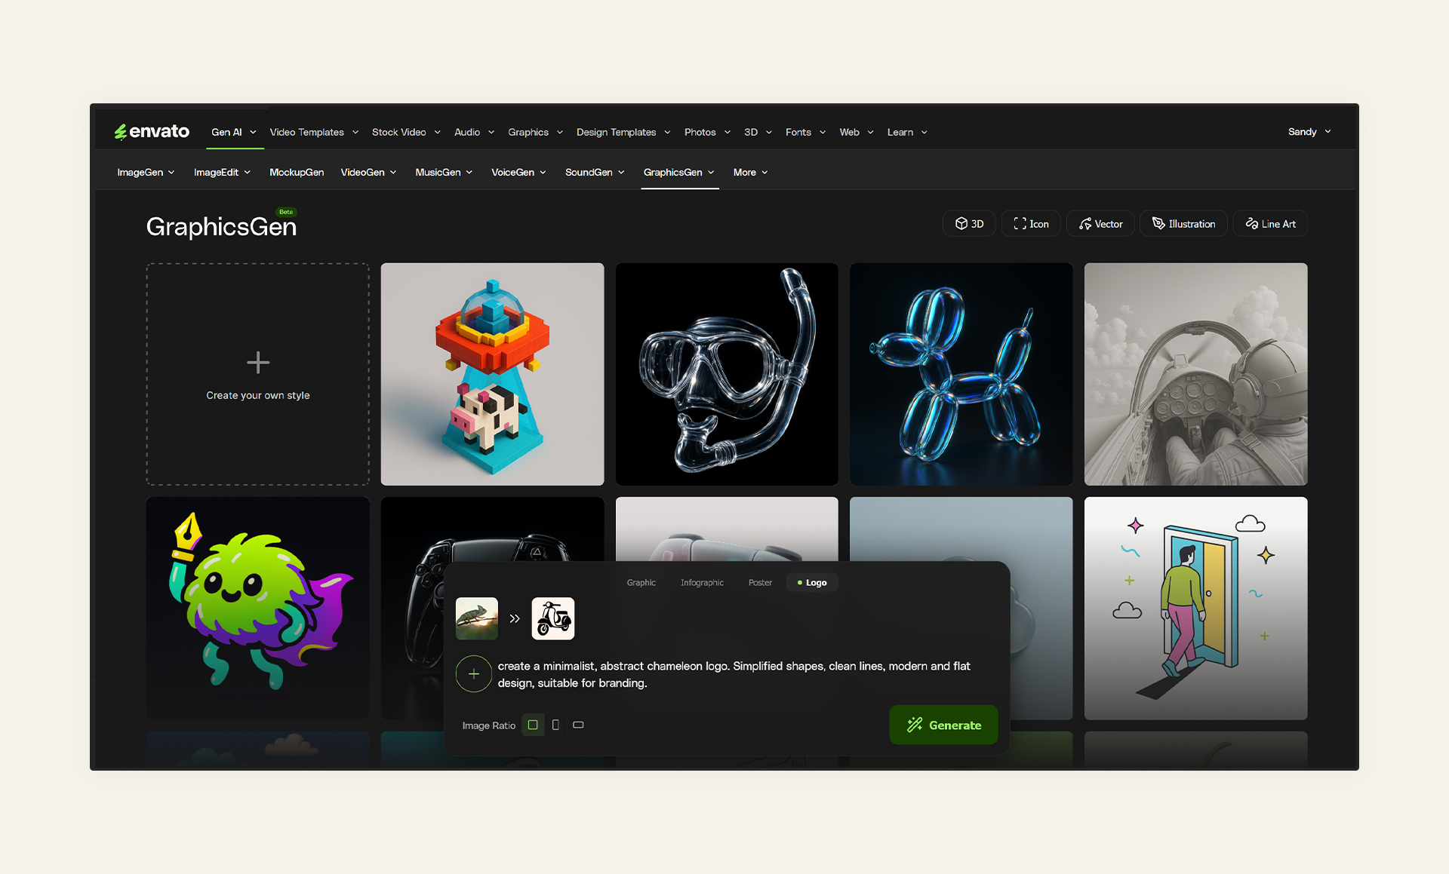
Task: Expand the Sandy account dropdown
Action: (x=1309, y=132)
